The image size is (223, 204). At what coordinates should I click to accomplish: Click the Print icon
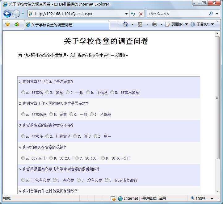[155, 24]
